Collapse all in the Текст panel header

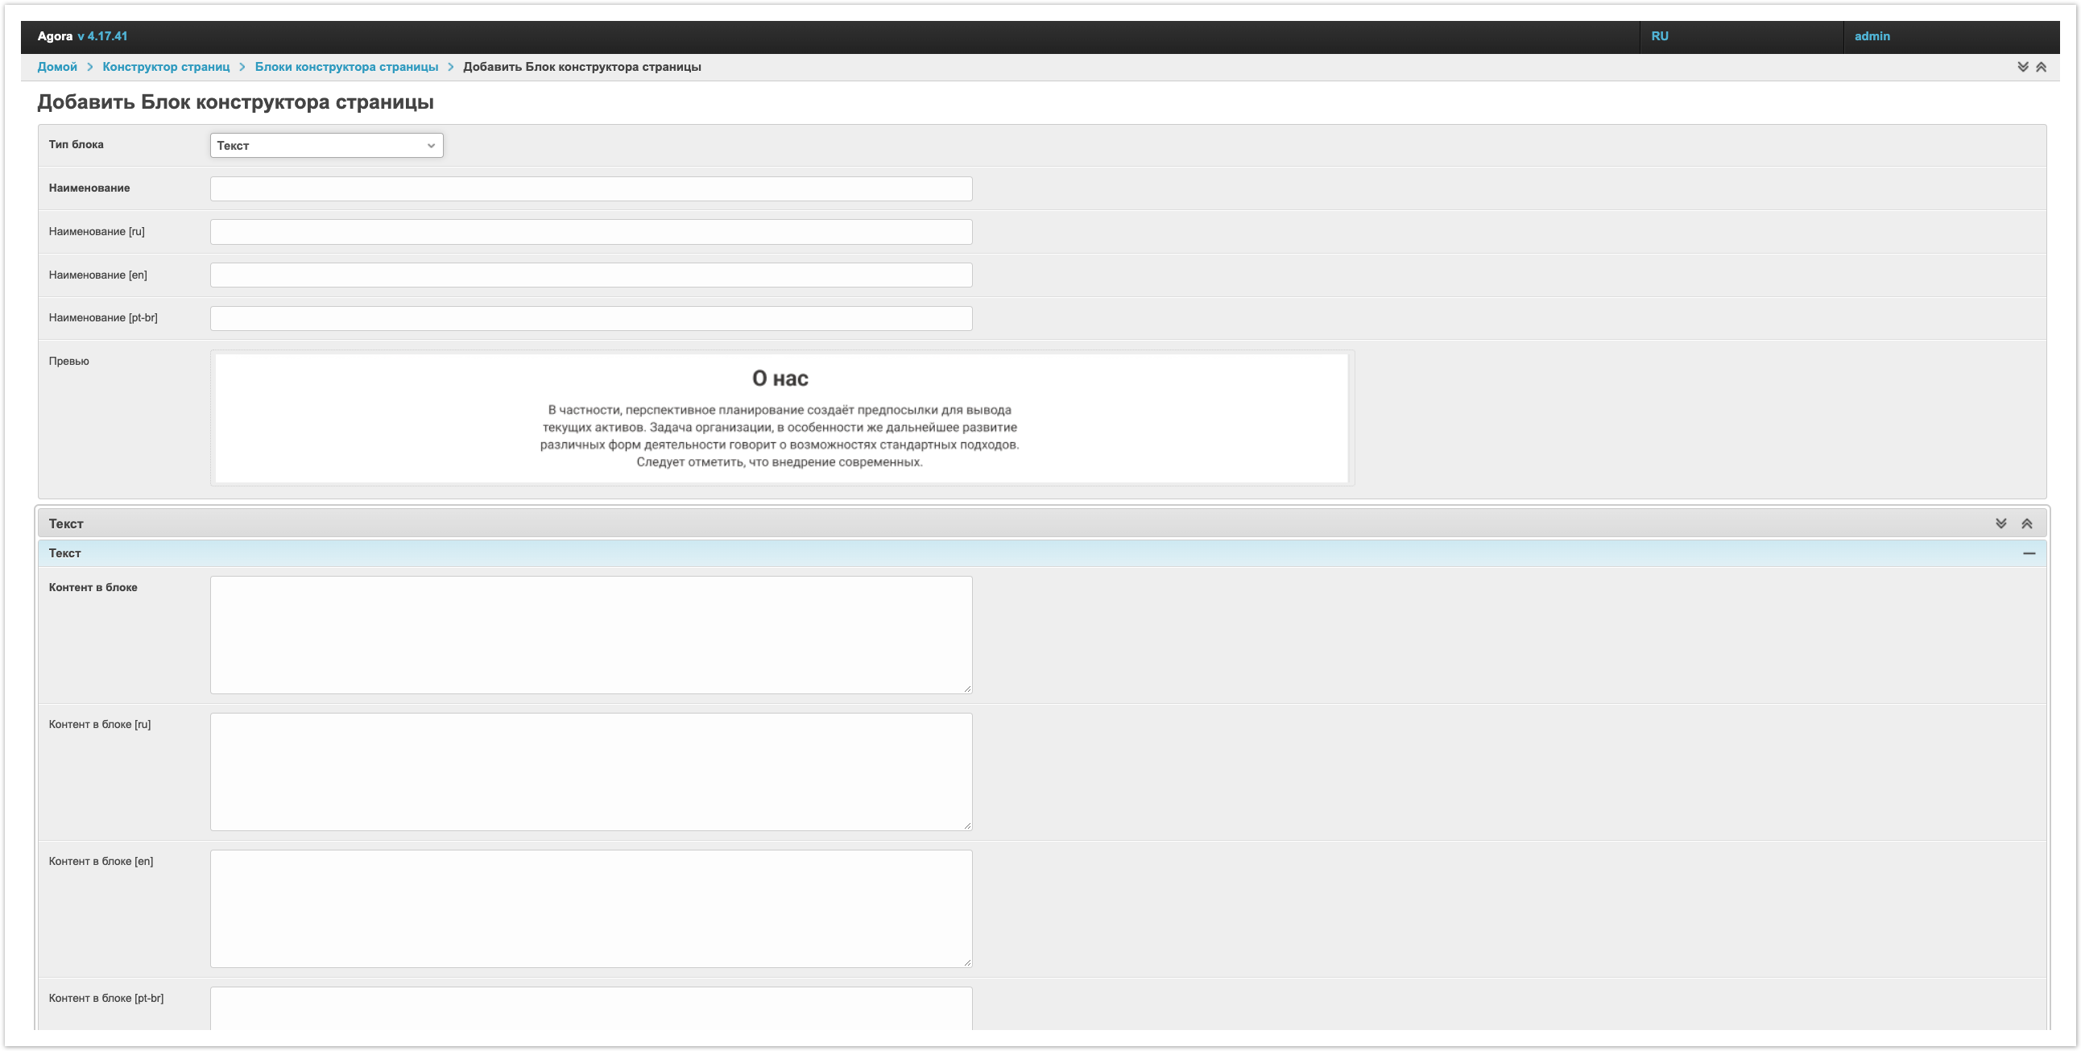click(2027, 523)
